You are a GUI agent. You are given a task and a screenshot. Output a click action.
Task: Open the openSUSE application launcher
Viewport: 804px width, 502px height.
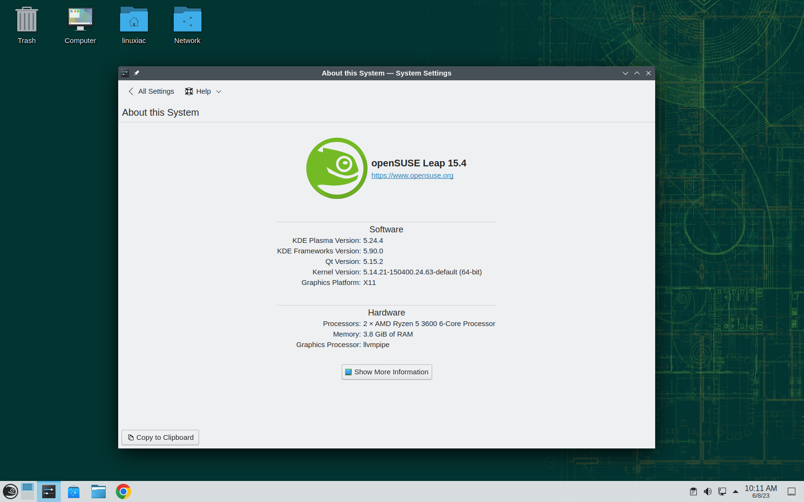click(x=11, y=491)
